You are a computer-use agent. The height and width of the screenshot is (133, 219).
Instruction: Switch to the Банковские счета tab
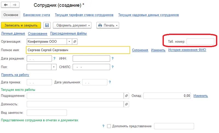pyautogui.click(x=37, y=15)
